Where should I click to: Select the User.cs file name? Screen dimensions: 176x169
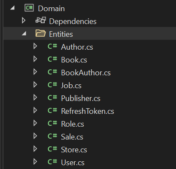[73, 163]
